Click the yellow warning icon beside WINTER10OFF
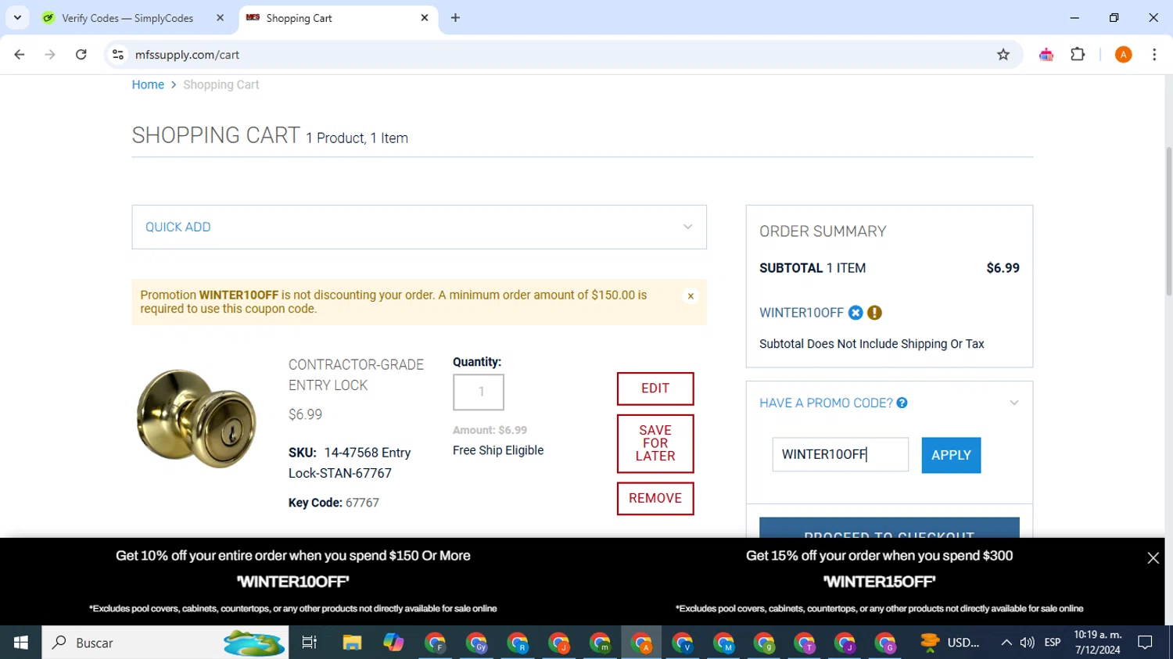Image resolution: width=1173 pixels, height=659 pixels. (874, 313)
